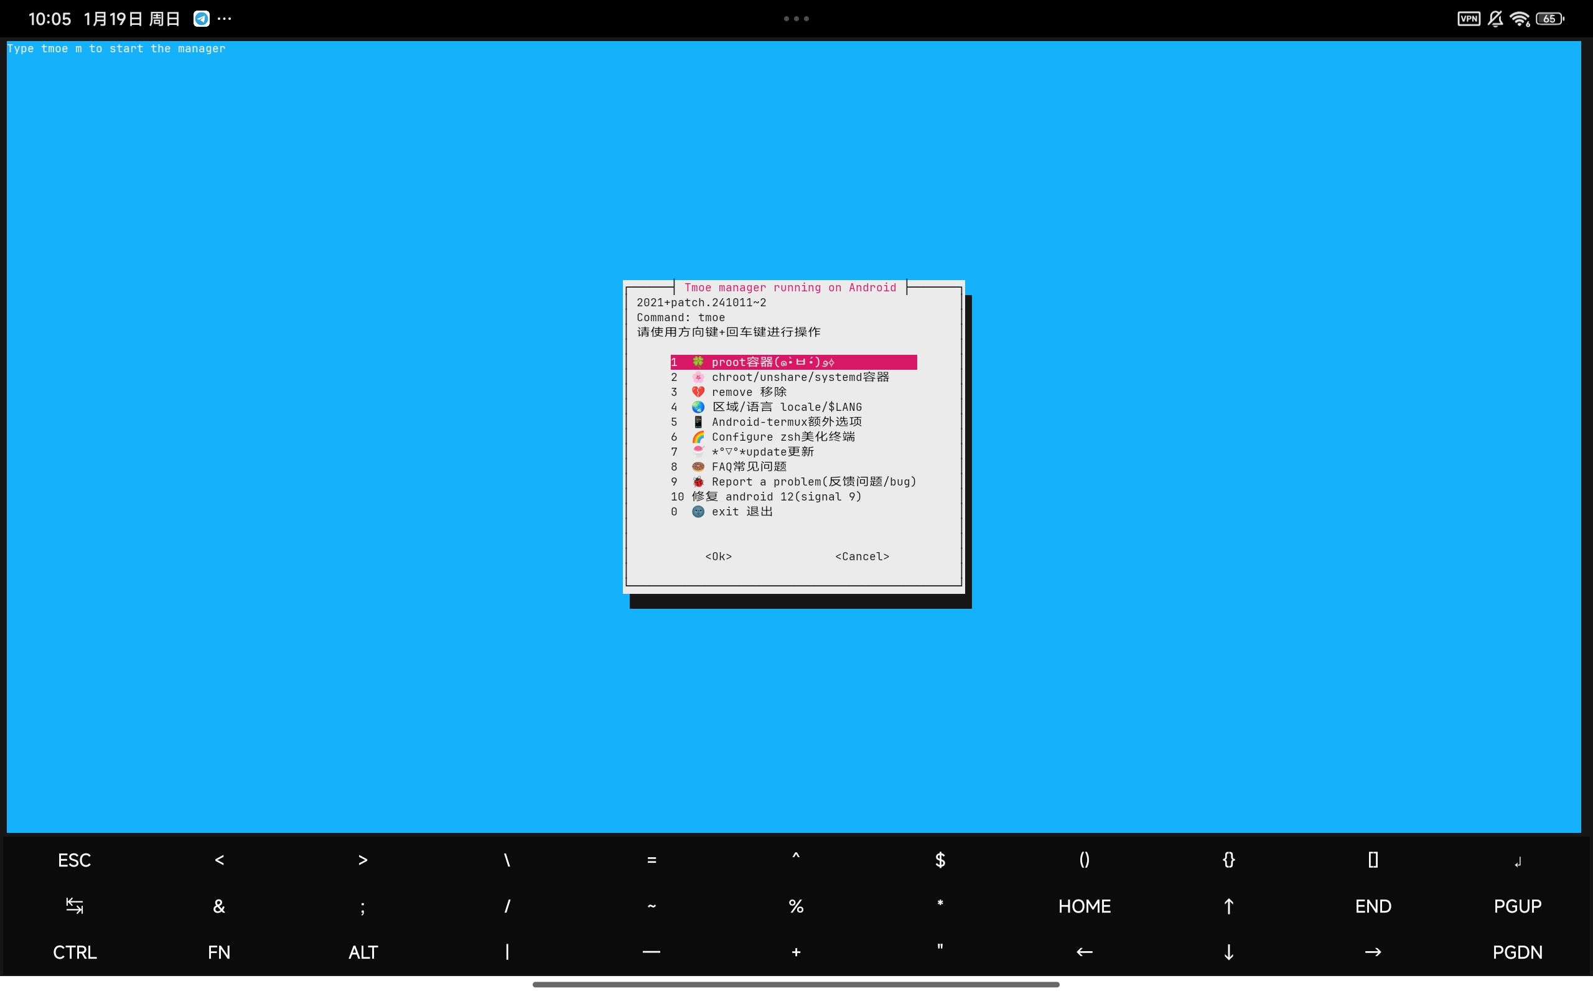Tap the dash — key
The image size is (1593, 996).
(x=652, y=952)
